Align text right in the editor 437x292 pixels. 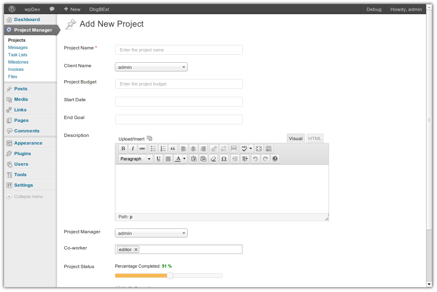click(x=203, y=149)
